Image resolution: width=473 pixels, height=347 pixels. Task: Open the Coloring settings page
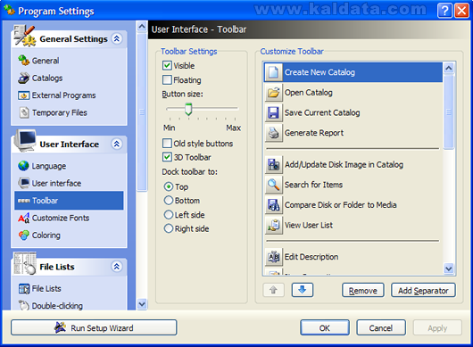[46, 235]
